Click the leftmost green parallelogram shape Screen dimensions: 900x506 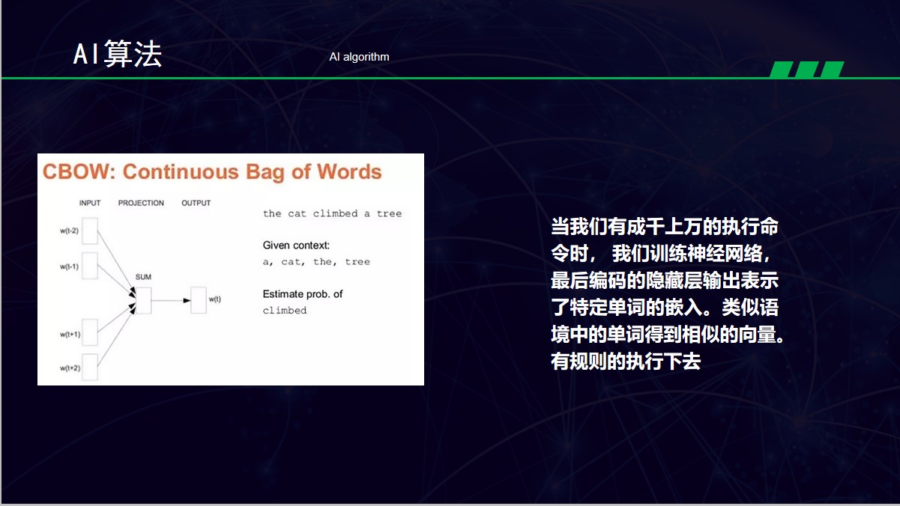(x=782, y=70)
